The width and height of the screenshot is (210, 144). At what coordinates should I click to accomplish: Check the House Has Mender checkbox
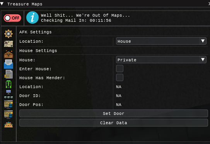(120, 78)
